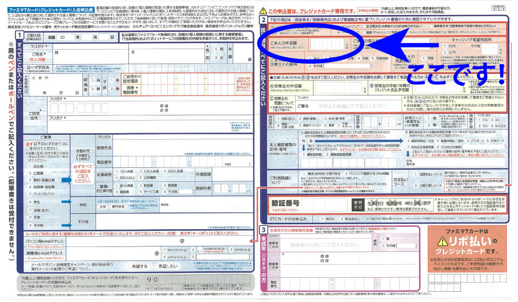Select 業種 option 5 サービス業
Screen dimensions: 518x302
(x=149, y=191)
